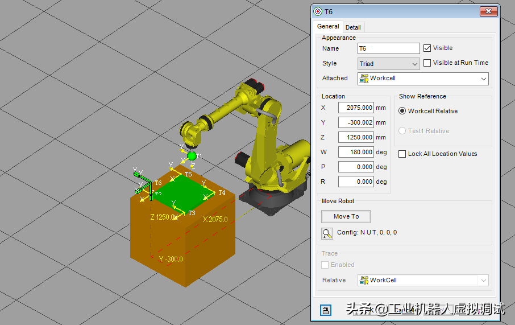
Task: Click the T6 target icon in title bar
Action: pos(318,11)
